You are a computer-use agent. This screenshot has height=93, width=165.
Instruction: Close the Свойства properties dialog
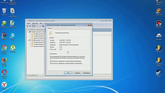[90, 25]
